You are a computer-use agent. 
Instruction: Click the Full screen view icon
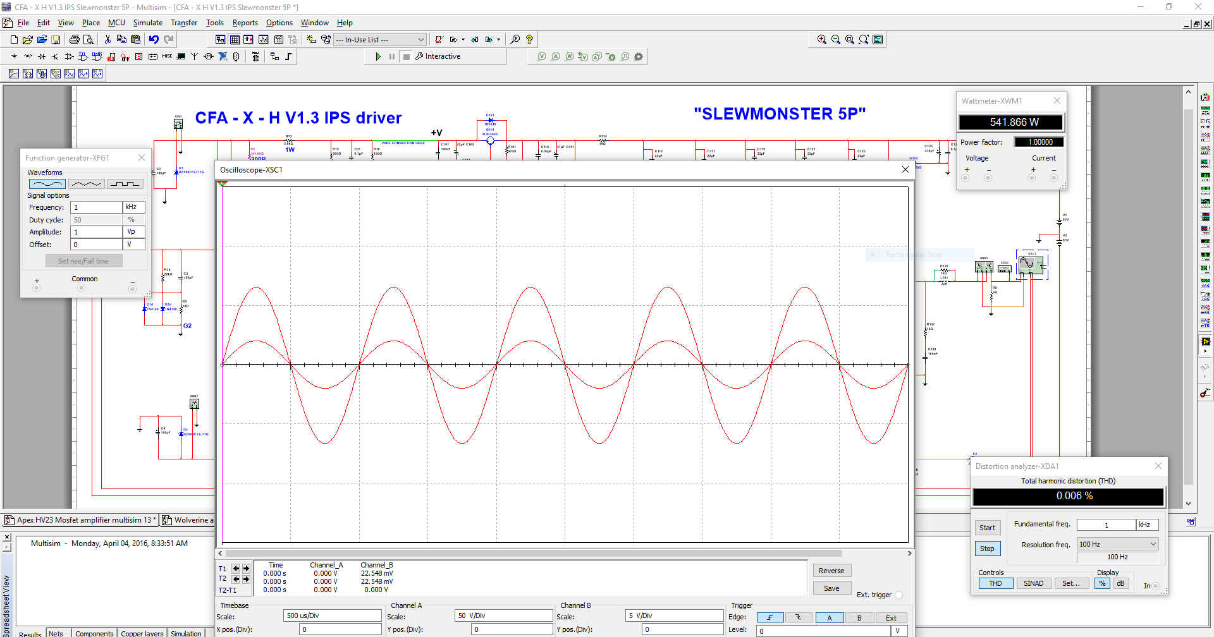click(878, 39)
